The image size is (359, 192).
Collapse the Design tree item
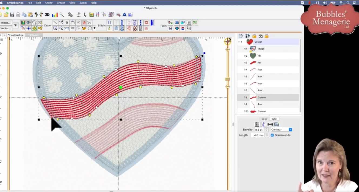tap(239, 42)
